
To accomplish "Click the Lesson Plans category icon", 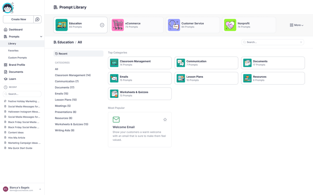I will click(180, 78).
